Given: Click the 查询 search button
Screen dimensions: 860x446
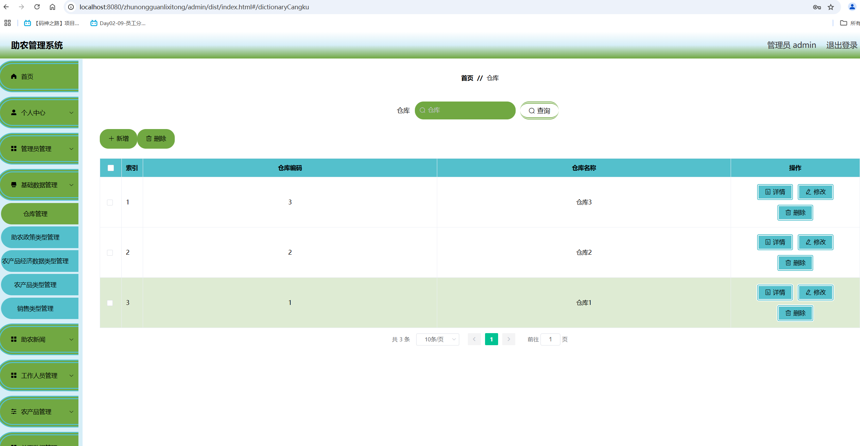Looking at the screenshot, I should (539, 110).
